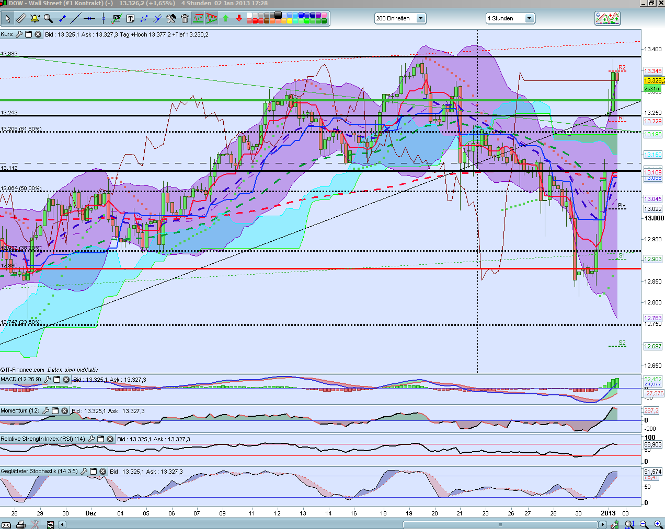Click the Geglätteter Stochastik panel label

coord(39,471)
